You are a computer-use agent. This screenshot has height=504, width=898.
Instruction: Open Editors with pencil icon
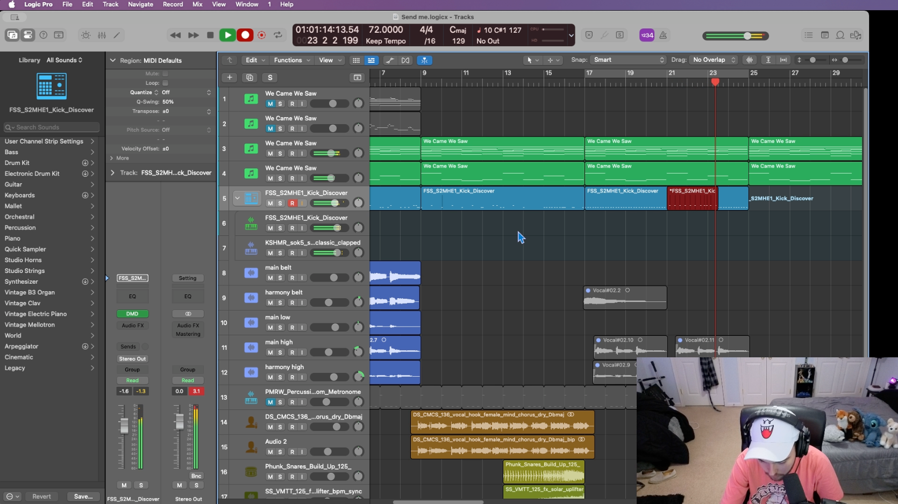117,35
